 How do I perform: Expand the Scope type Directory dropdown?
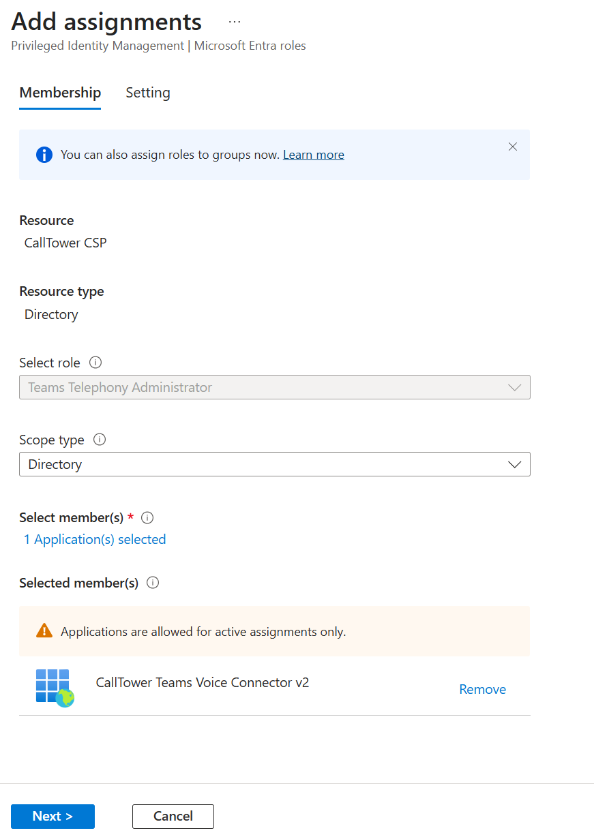(274, 464)
